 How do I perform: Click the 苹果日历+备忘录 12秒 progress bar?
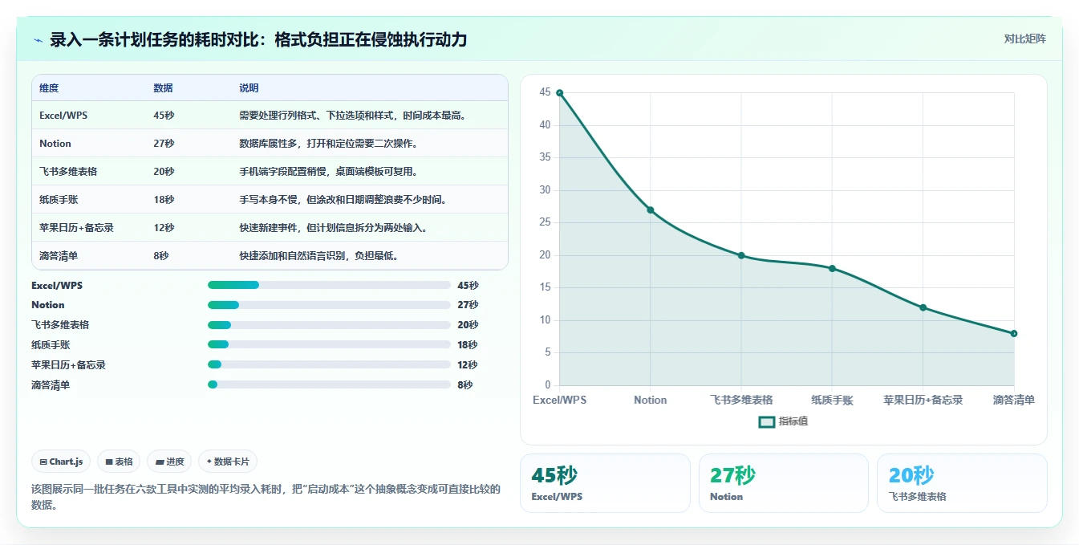(x=329, y=365)
